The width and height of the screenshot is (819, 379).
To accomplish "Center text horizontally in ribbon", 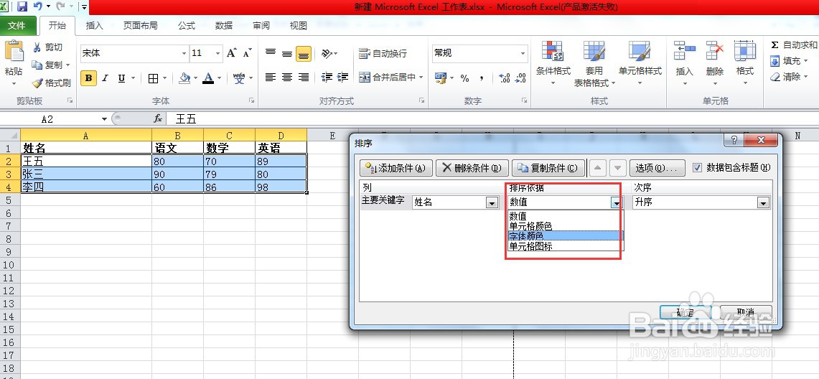I will pyautogui.click(x=286, y=78).
